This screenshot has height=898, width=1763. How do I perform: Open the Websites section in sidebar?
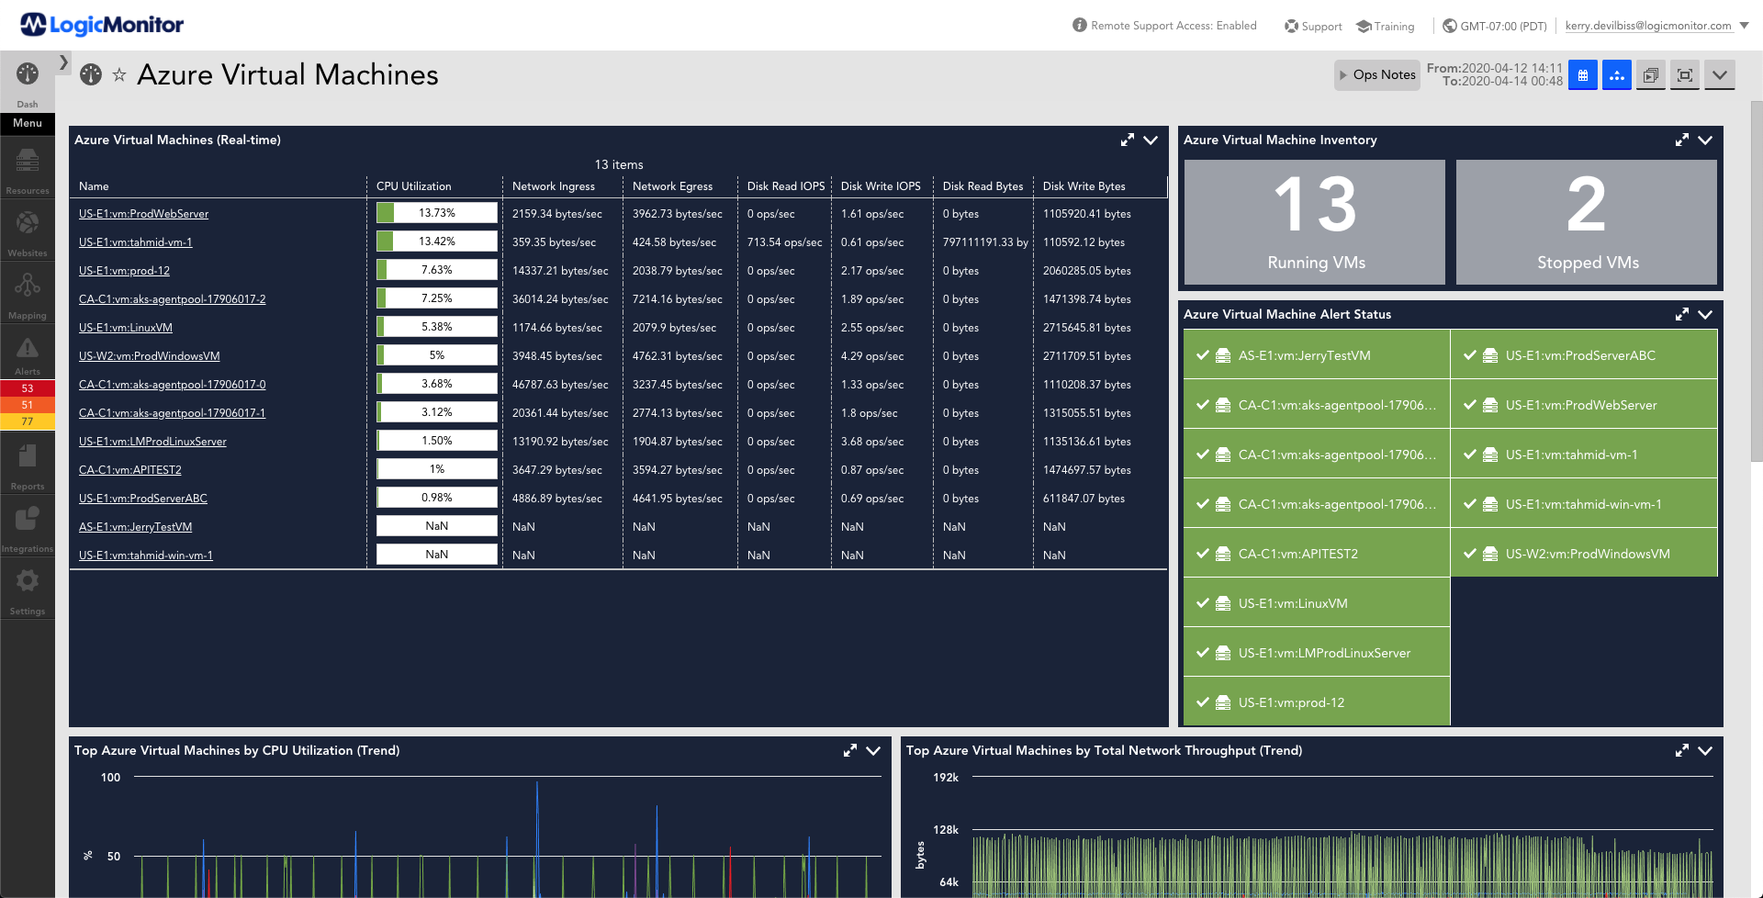27,230
